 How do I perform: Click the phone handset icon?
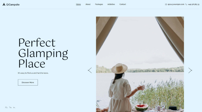point(186,4)
